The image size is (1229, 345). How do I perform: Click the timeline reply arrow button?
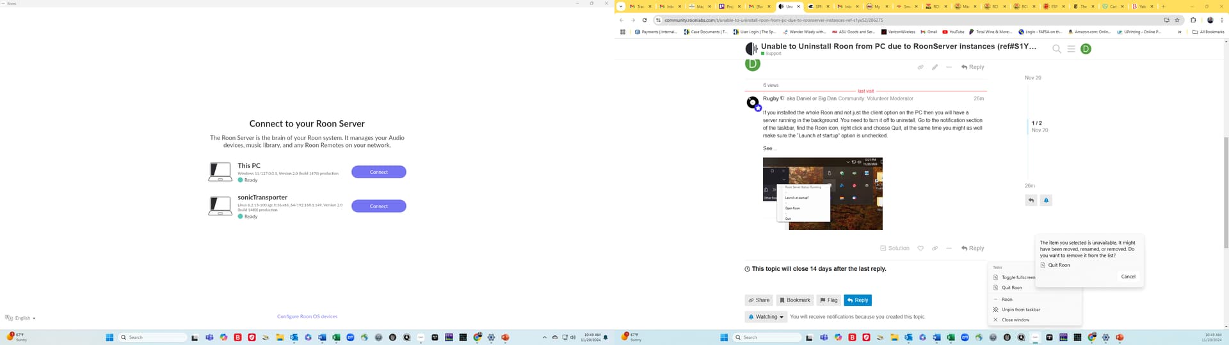(x=1031, y=200)
